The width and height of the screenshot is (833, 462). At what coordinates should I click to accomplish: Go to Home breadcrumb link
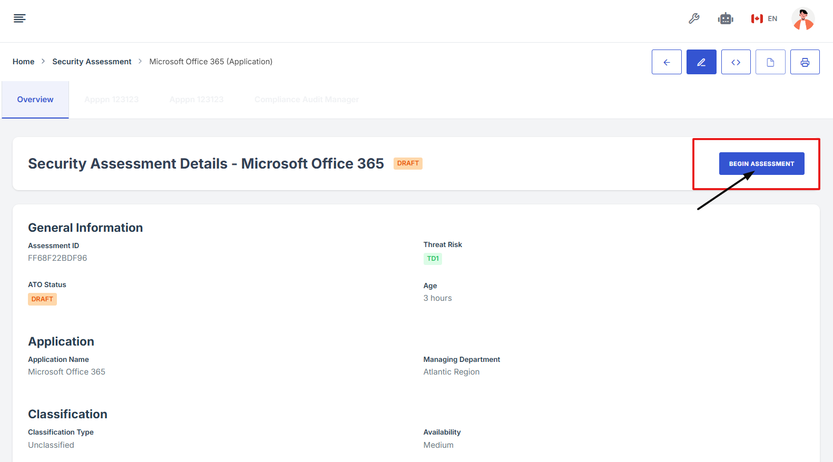tap(23, 62)
